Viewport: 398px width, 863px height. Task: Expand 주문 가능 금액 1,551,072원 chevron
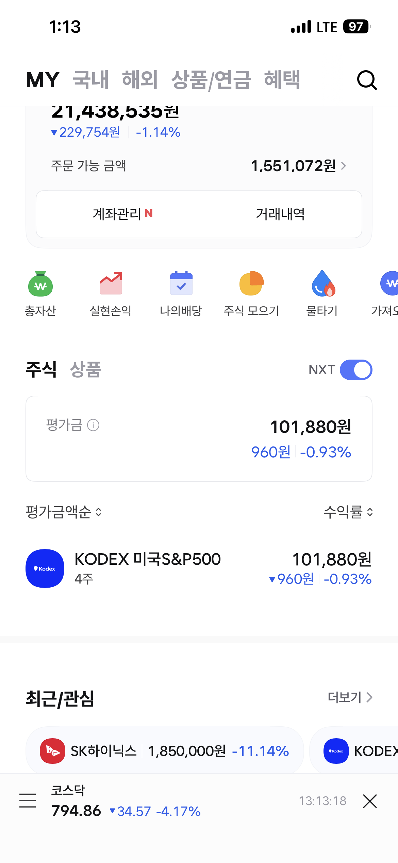tap(344, 166)
